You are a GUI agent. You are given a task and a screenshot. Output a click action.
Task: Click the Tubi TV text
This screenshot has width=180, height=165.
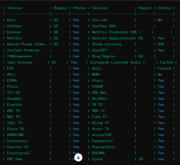14,123
